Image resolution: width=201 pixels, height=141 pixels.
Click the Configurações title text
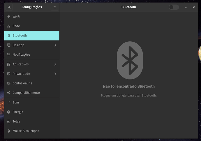pyautogui.click(x=32, y=7)
